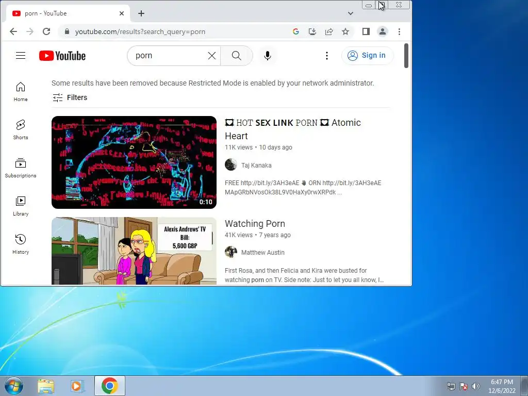Open the Atomic Heart video title

tap(293, 129)
